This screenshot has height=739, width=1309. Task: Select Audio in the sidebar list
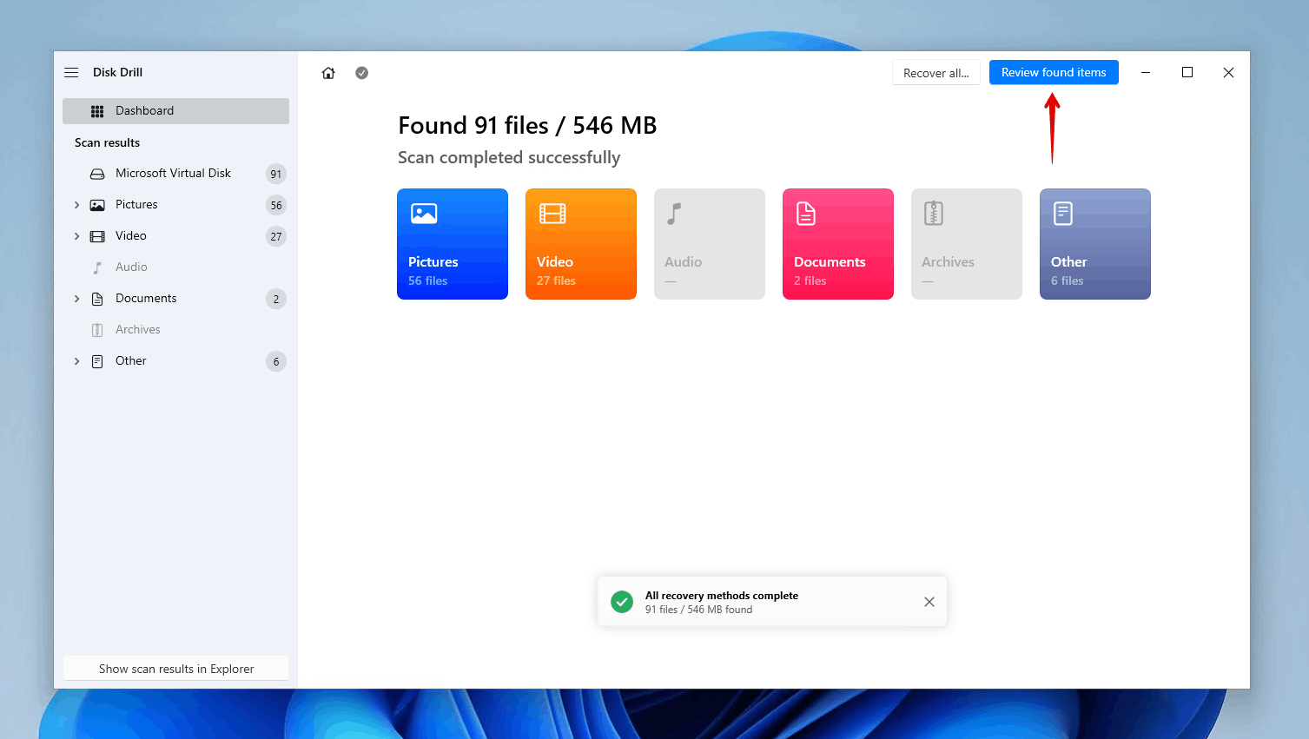(131, 267)
